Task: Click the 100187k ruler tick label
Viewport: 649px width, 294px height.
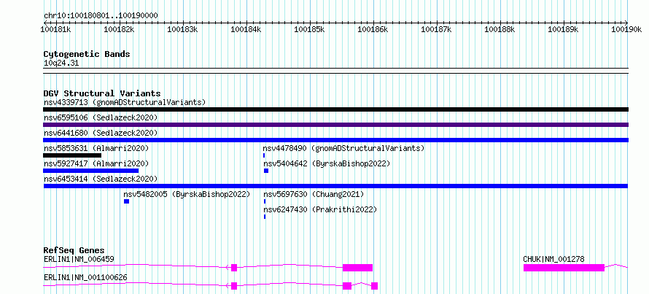Action: (x=437, y=29)
